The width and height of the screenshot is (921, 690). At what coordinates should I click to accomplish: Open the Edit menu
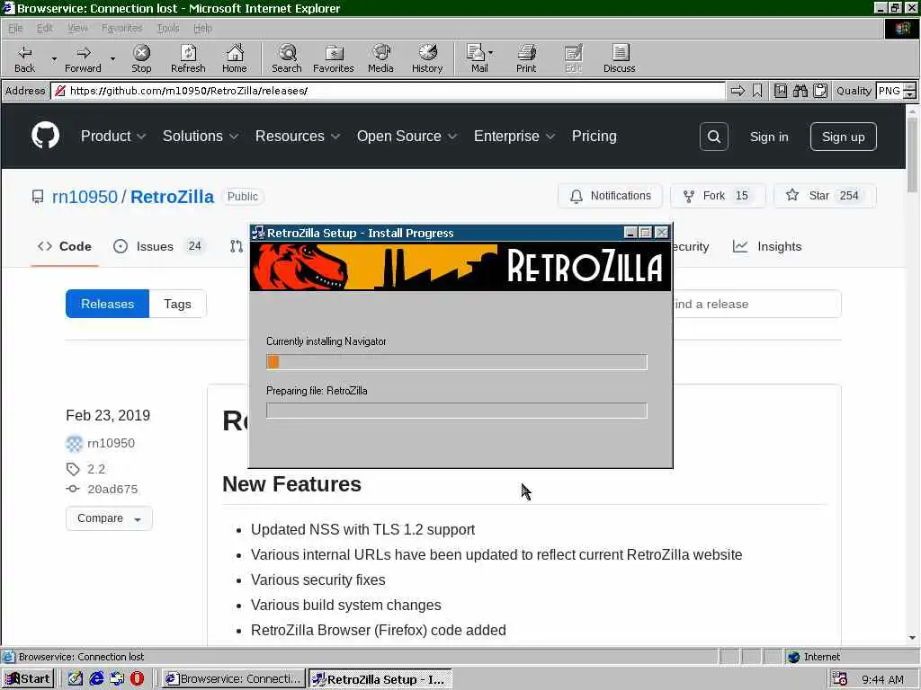45,28
